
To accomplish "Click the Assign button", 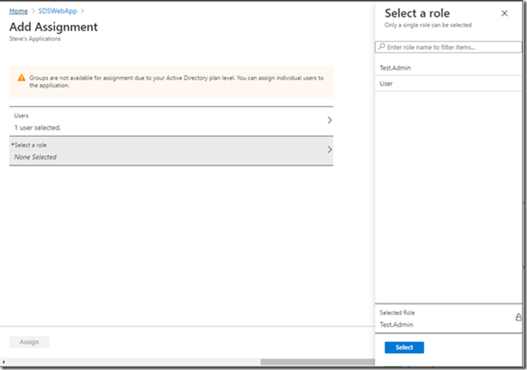I will click(29, 342).
